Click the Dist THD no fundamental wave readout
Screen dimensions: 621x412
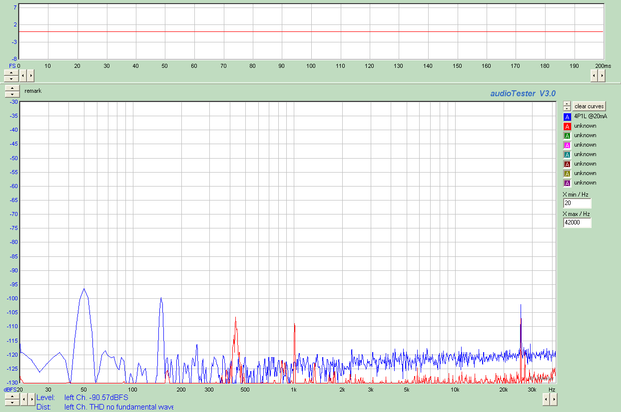pos(105,407)
